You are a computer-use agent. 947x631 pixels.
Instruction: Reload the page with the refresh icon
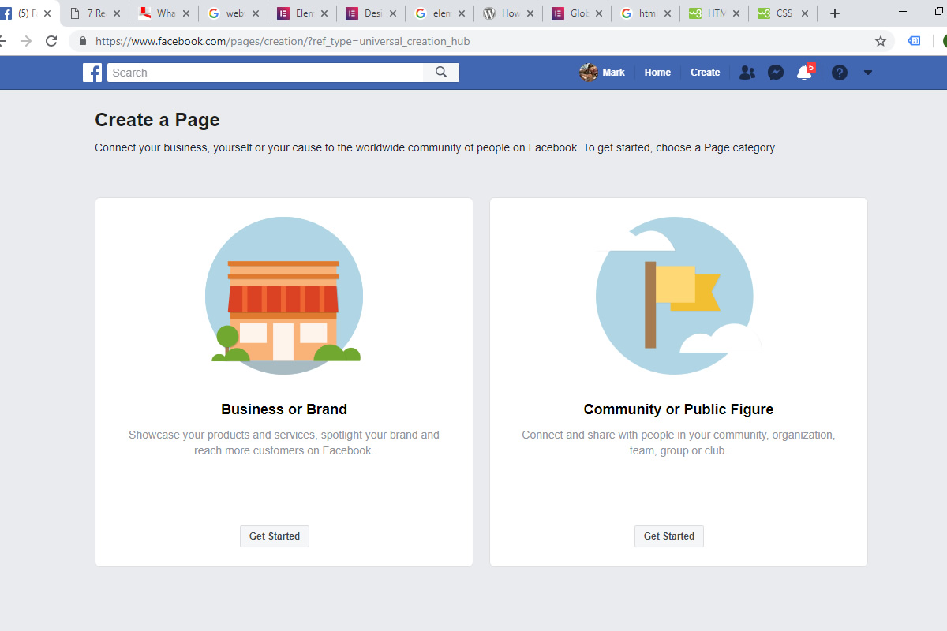pos(51,41)
